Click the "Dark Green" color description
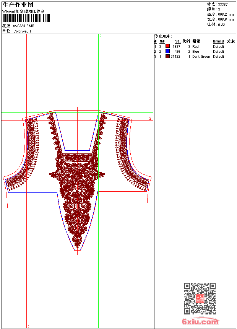237x329 pixels. click(x=201, y=57)
